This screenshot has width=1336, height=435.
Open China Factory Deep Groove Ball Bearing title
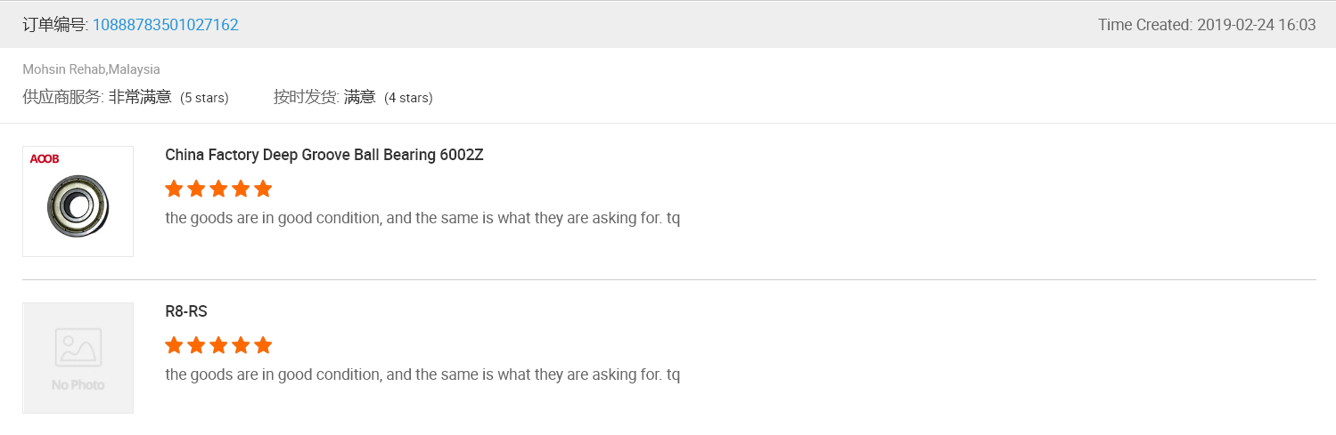[x=324, y=155]
